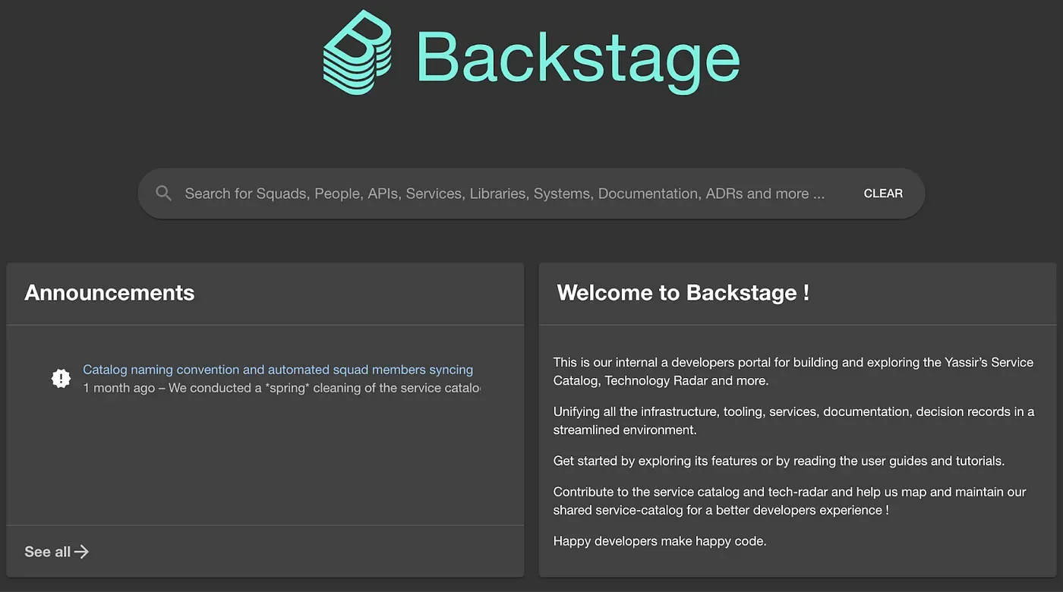1063x592 pixels.
Task: Click the 'This is our internal' paragraph
Action: tap(793, 371)
